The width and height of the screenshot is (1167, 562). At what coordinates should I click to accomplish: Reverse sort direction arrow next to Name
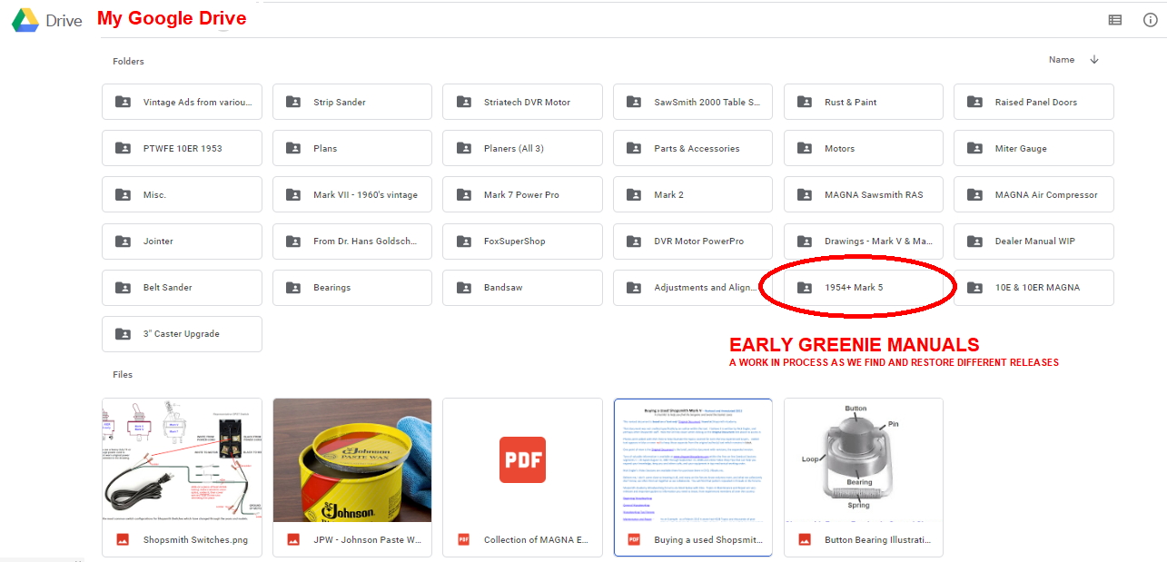click(x=1094, y=60)
